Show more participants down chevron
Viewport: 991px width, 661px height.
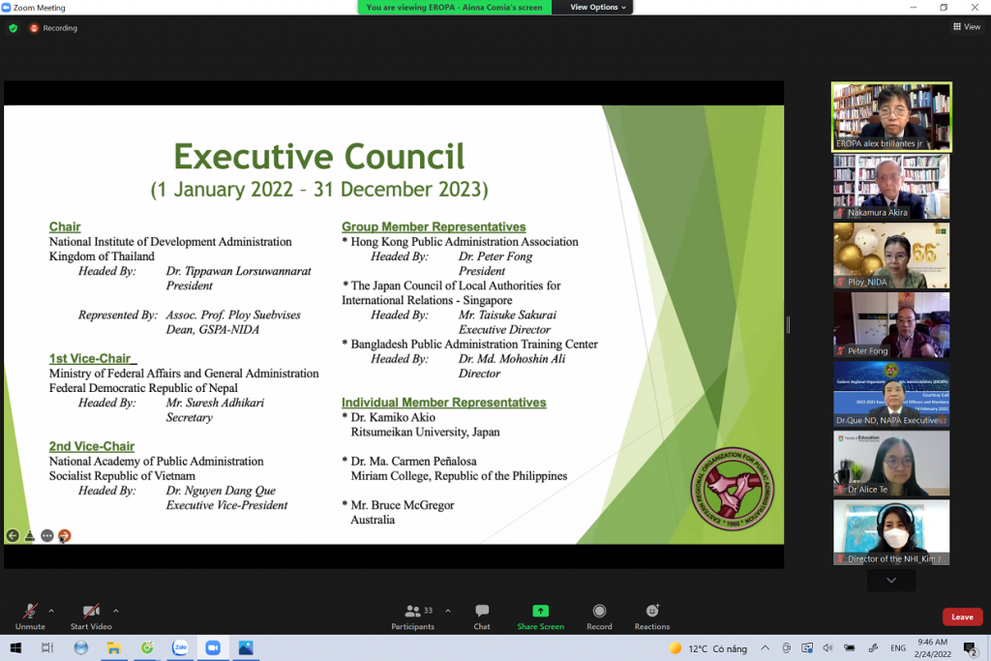[891, 580]
